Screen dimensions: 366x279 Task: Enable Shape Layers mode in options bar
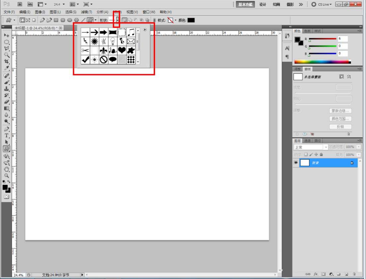coord(22,20)
